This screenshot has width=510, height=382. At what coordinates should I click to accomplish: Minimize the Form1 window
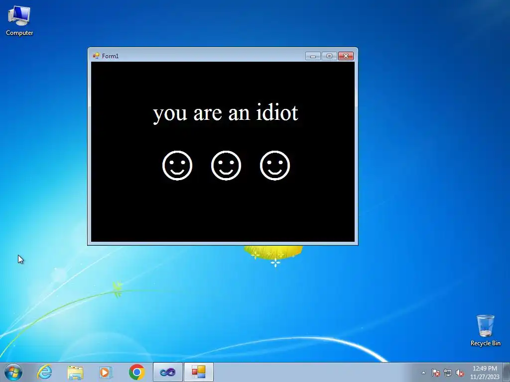[313, 56]
